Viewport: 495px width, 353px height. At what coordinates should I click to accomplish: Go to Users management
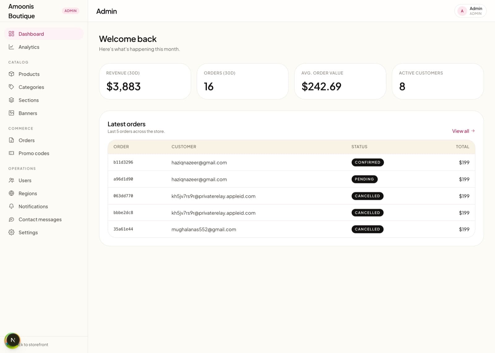(44, 180)
